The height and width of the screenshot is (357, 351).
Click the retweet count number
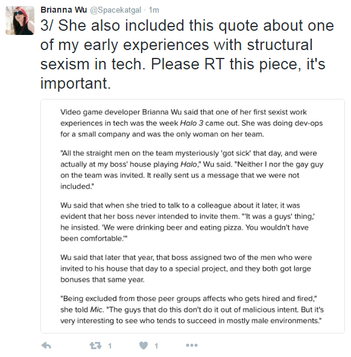coord(110,346)
